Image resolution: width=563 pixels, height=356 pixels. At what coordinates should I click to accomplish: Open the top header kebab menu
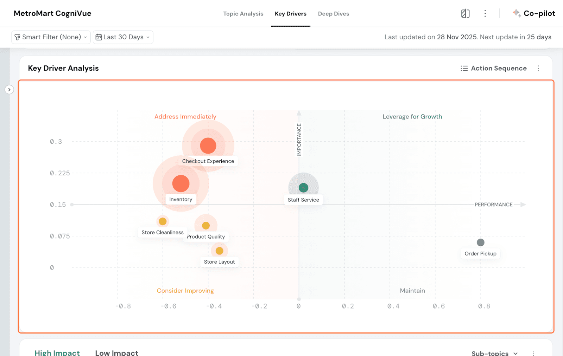pos(485,14)
